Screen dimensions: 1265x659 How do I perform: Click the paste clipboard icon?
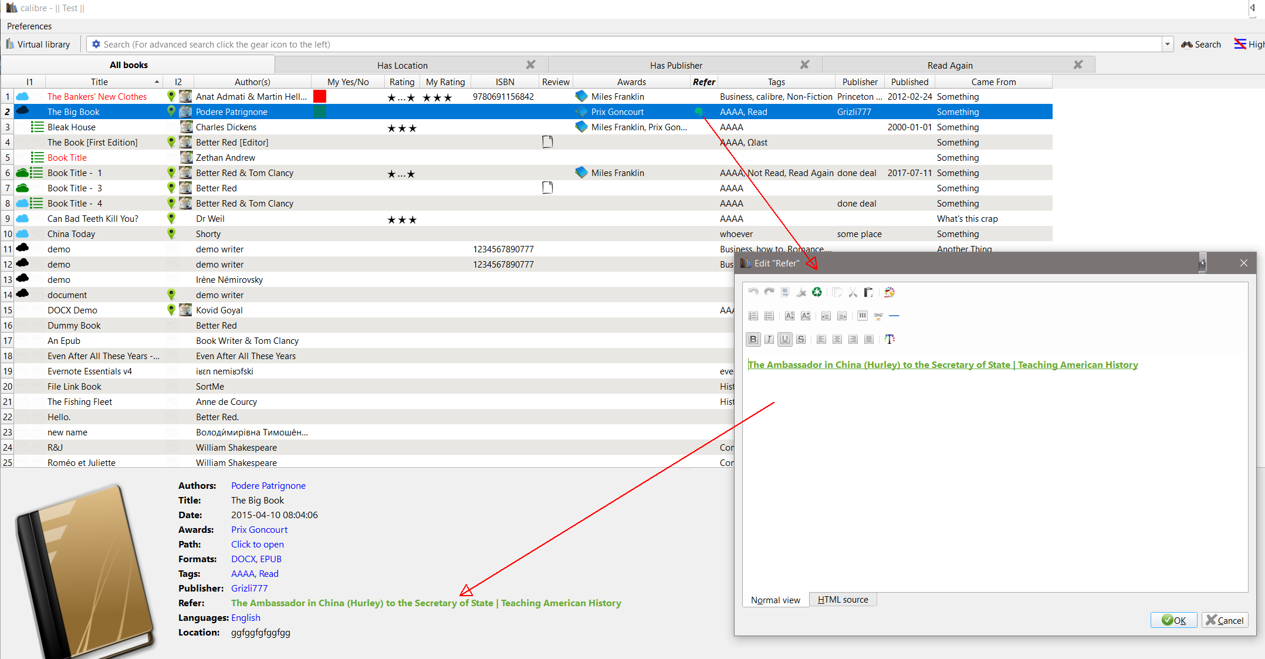click(868, 292)
